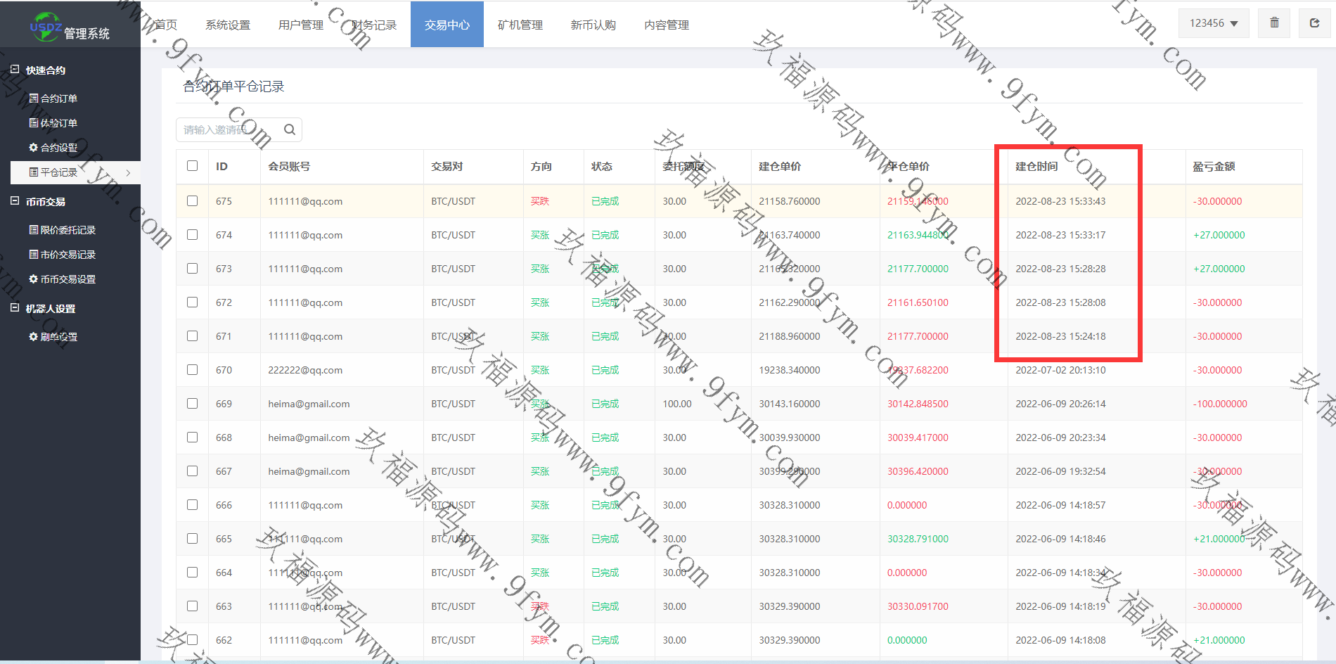Click the search magnifier icon
Screen dimensions: 1336x664
pos(289,129)
